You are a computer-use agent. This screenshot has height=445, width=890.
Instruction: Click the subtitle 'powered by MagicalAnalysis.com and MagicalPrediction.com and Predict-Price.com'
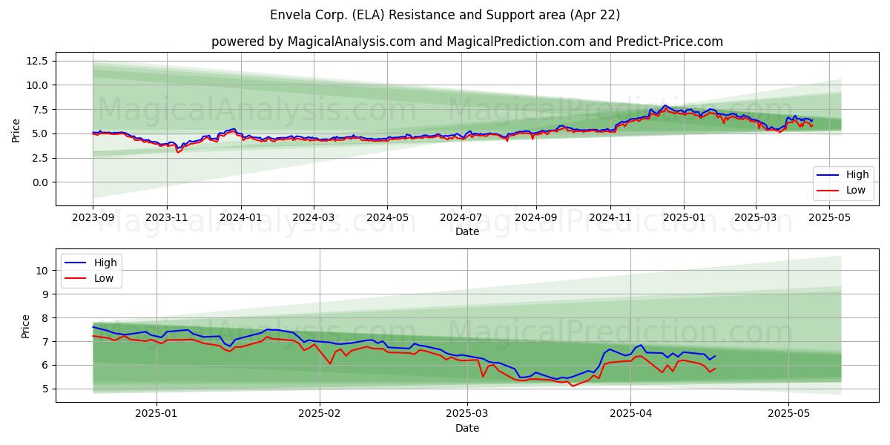(x=467, y=42)
